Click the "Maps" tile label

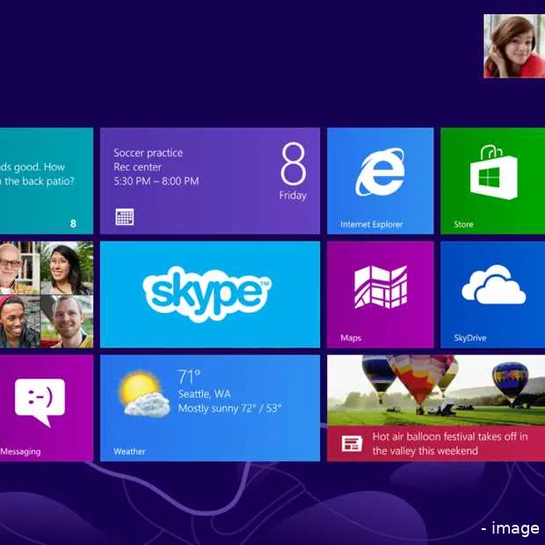pyautogui.click(x=351, y=338)
